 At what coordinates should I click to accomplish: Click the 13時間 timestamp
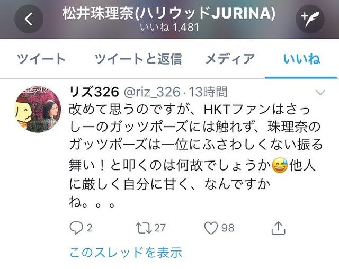tap(208, 92)
